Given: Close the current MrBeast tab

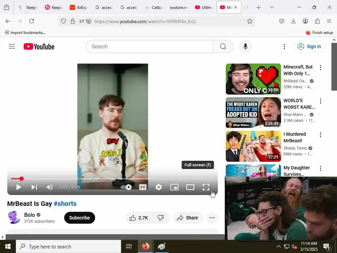Looking at the screenshot, I should coord(236,7).
